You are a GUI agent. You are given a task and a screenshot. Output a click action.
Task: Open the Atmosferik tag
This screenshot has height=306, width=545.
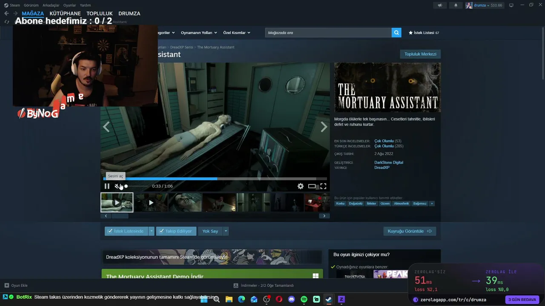click(x=402, y=204)
